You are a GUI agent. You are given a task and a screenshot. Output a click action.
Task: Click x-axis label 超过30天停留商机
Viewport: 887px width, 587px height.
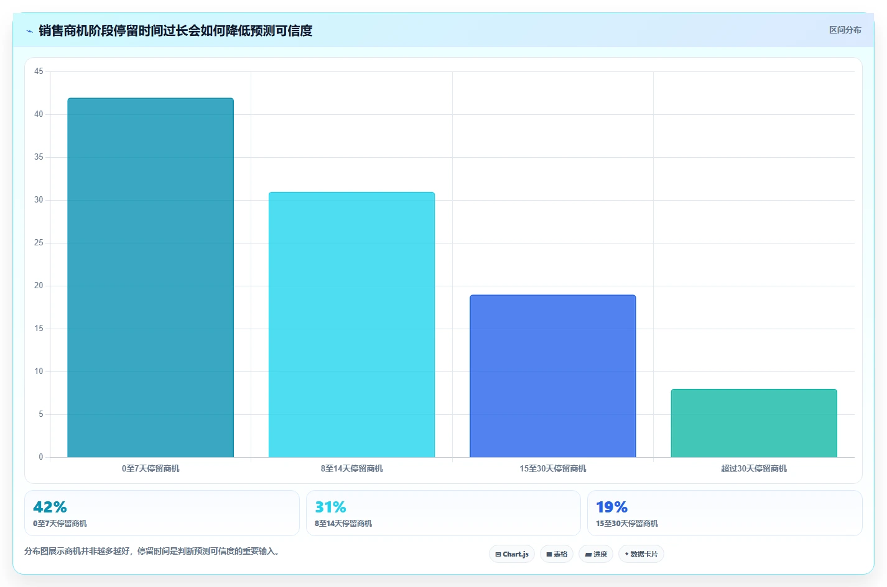point(754,468)
